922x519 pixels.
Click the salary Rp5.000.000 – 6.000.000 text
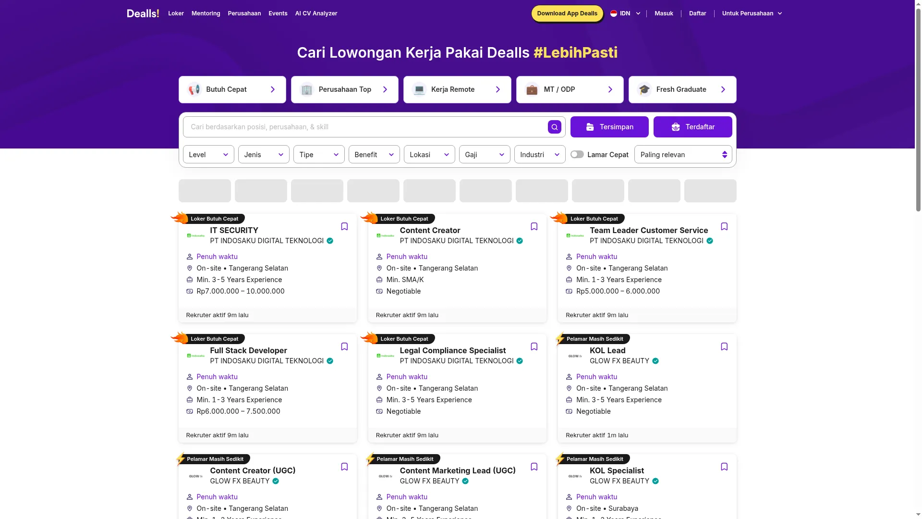pyautogui.click(x=618, y=291)
